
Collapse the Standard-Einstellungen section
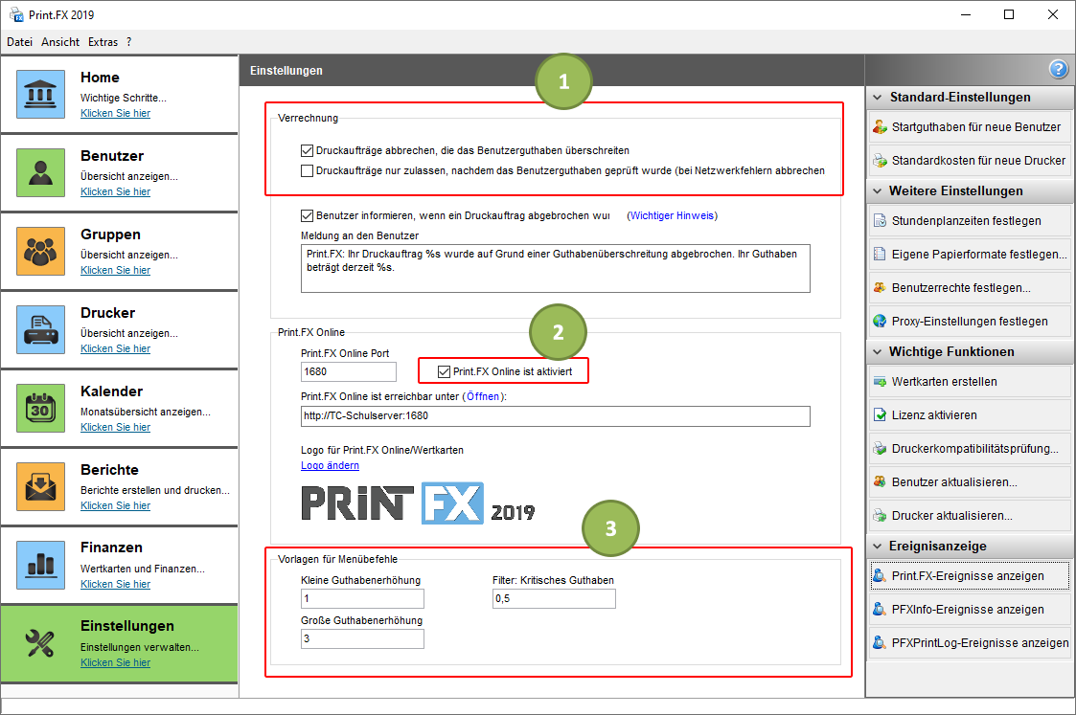point(877,98)
